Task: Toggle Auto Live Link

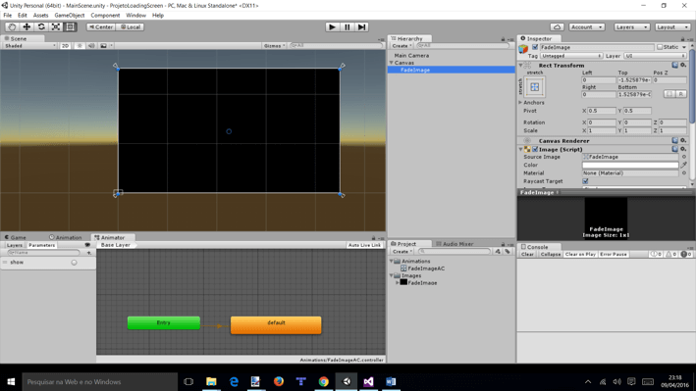Action: (364, 245)
